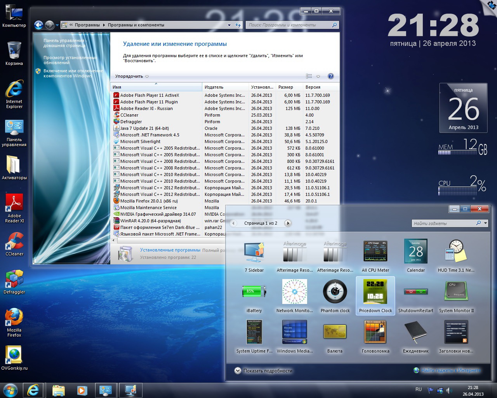Viewport: 497px width, 398px height.
Task: Sort list by Издатель column header
Action: point(226,87)
